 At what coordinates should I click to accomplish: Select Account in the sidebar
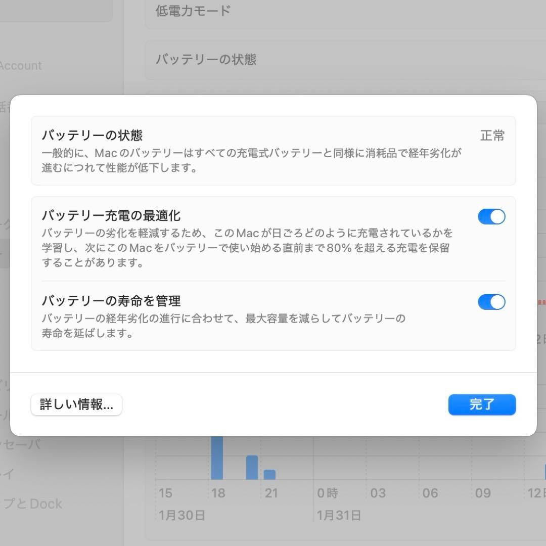point(21,66)
